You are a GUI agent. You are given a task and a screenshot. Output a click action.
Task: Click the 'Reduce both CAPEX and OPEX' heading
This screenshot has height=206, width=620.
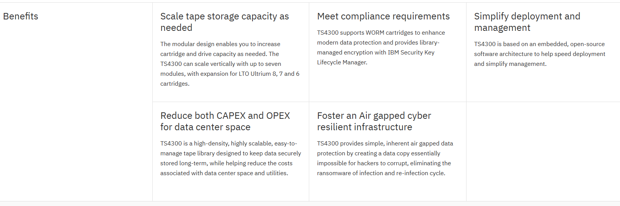tap(225, 121)
